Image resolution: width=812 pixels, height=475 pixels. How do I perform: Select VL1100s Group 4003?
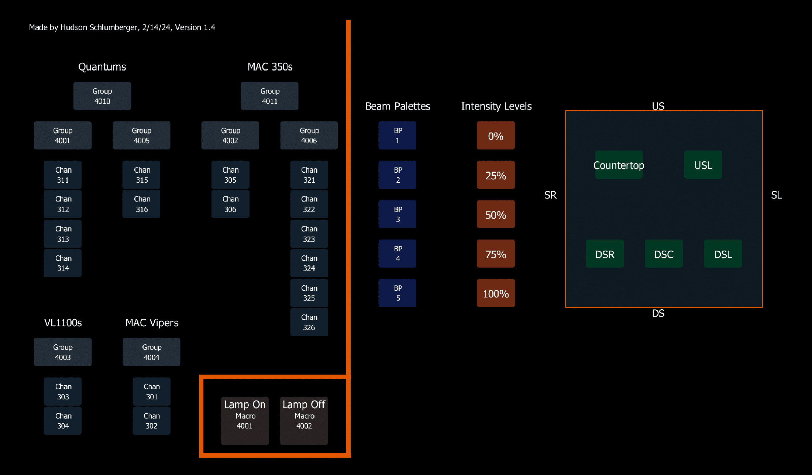[63, 352]
